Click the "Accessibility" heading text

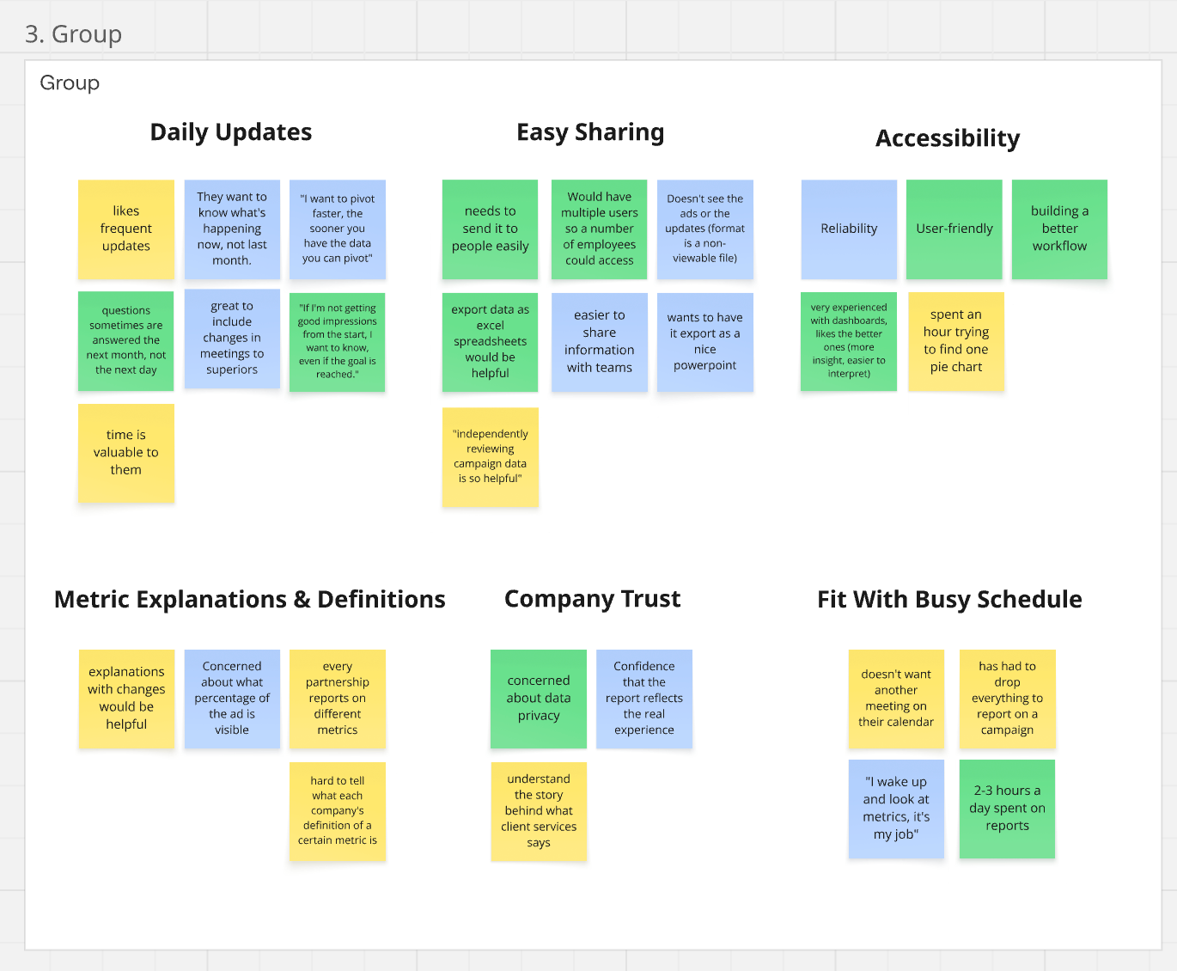click(948, 138)
